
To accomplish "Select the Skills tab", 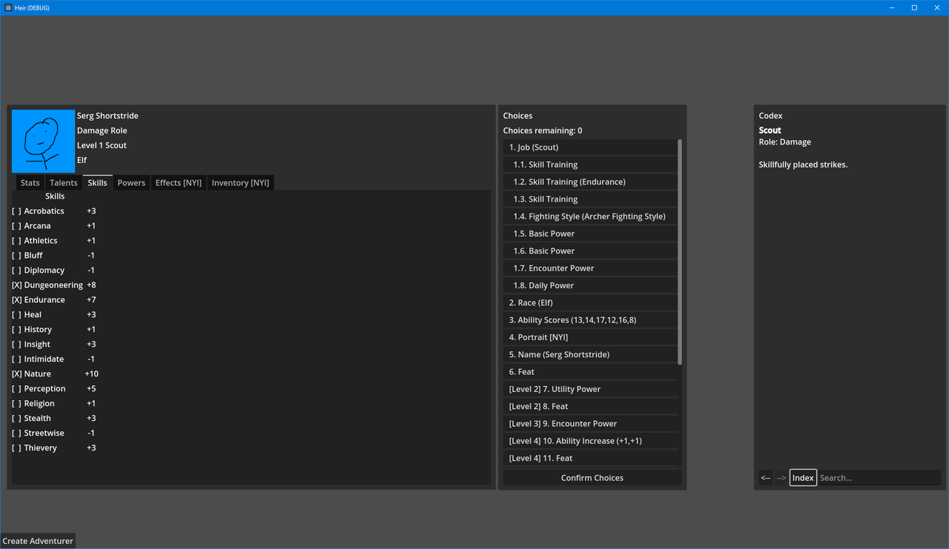I will point(97,183).
